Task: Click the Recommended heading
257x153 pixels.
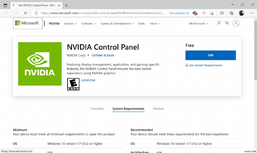Action: (x=142, y=130)
